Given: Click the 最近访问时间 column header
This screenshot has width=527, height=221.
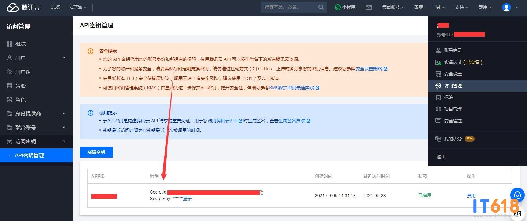Looking at the screenshot, I should [x=376, y=176].
